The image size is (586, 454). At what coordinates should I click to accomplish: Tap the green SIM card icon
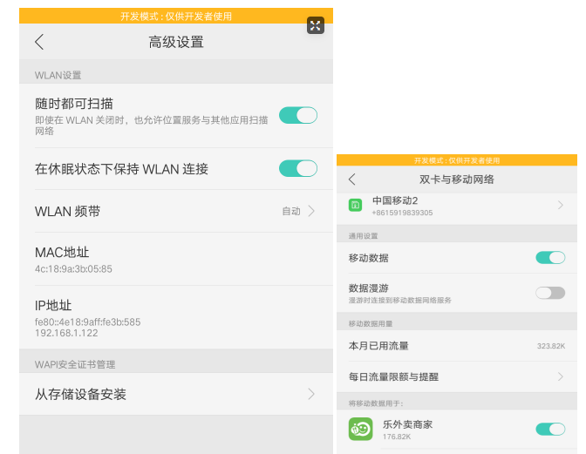[x=356, y=206]
